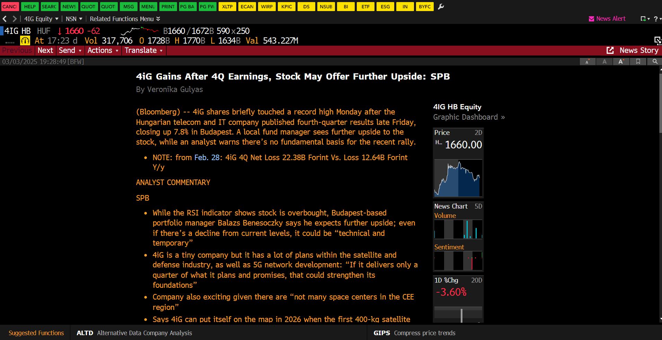Open the Translate menu
The image size is (662, 340).
143,50
